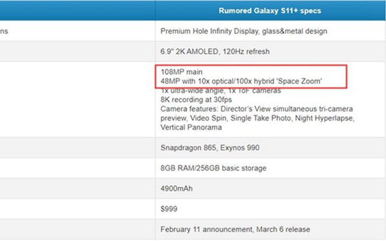This screenshot has height=241, width=386.
Task: Click the 48MP 'Space Zoom' line
Action: tap(242, 82)
